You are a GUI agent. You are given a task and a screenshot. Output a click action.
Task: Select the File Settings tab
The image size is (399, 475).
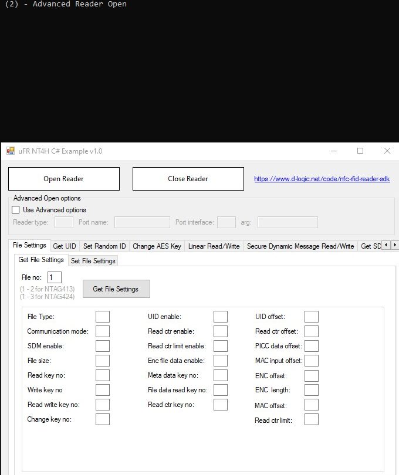tap(29, 245)
